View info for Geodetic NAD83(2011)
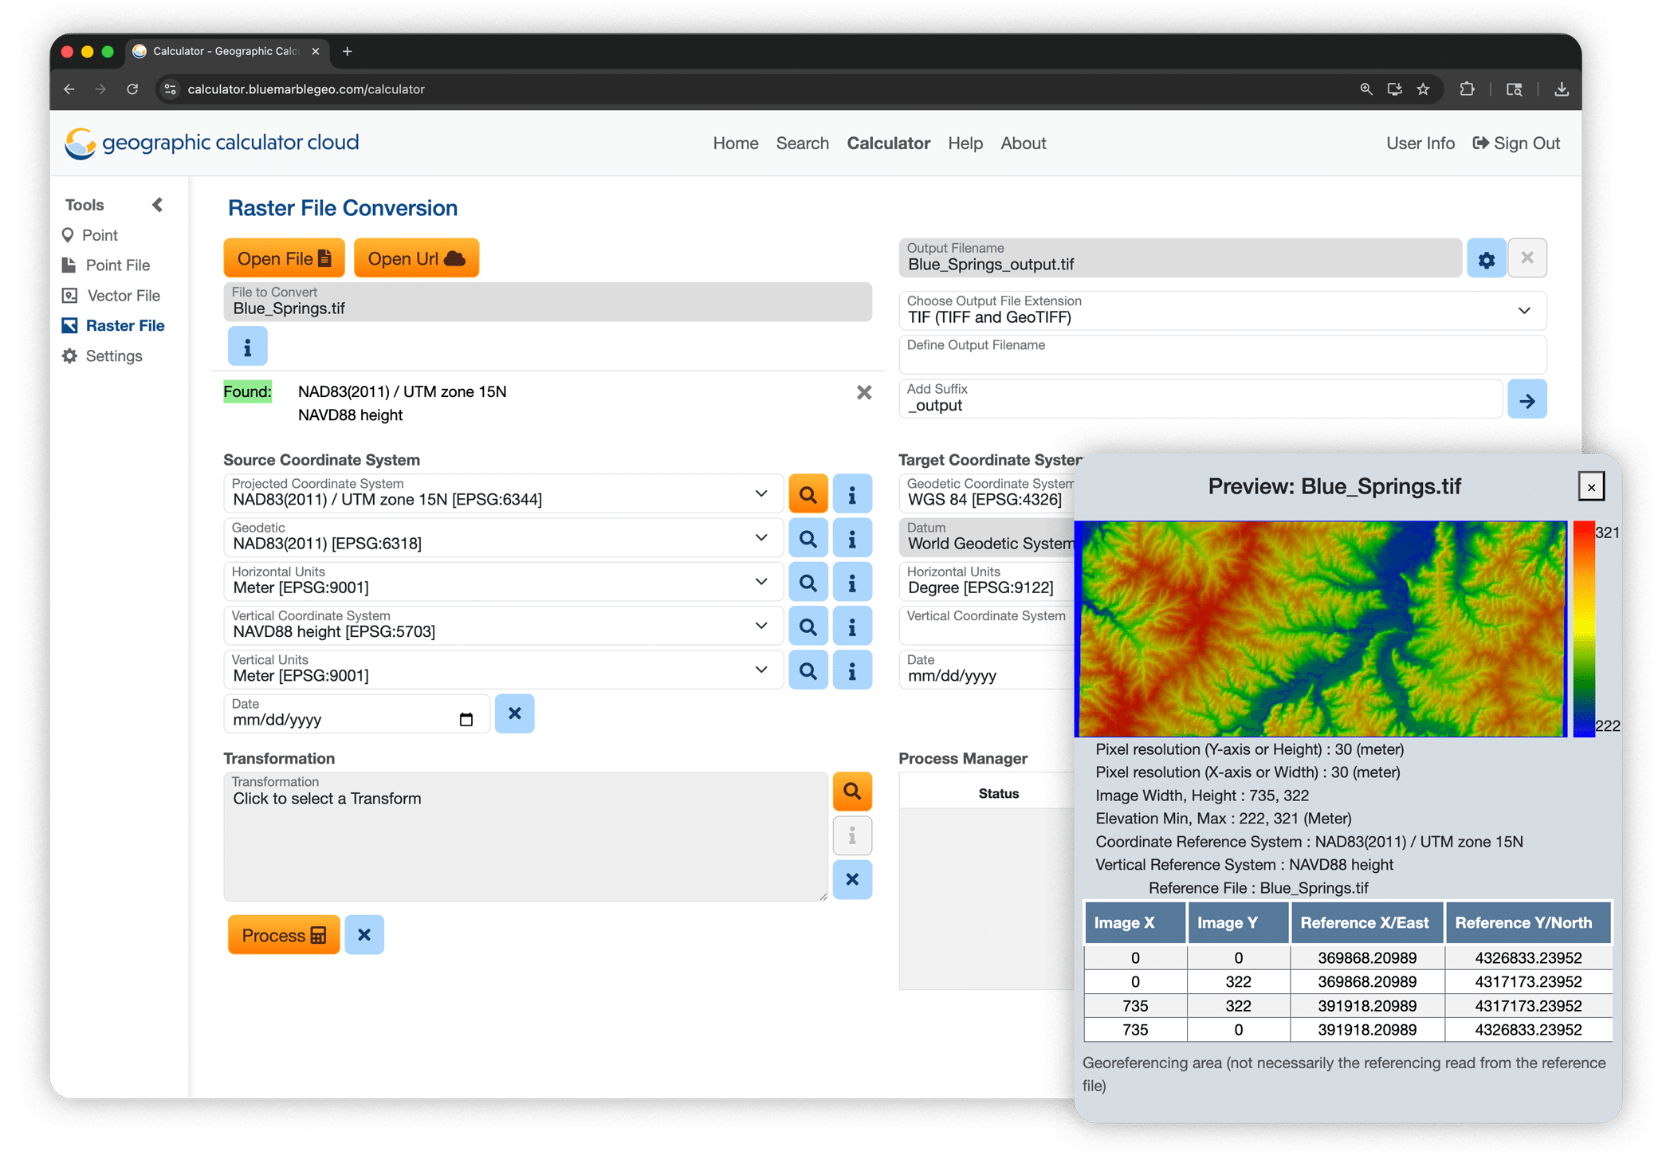 click(852, 537)
